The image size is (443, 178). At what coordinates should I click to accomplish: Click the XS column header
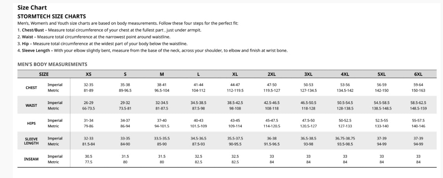point(89,74)
